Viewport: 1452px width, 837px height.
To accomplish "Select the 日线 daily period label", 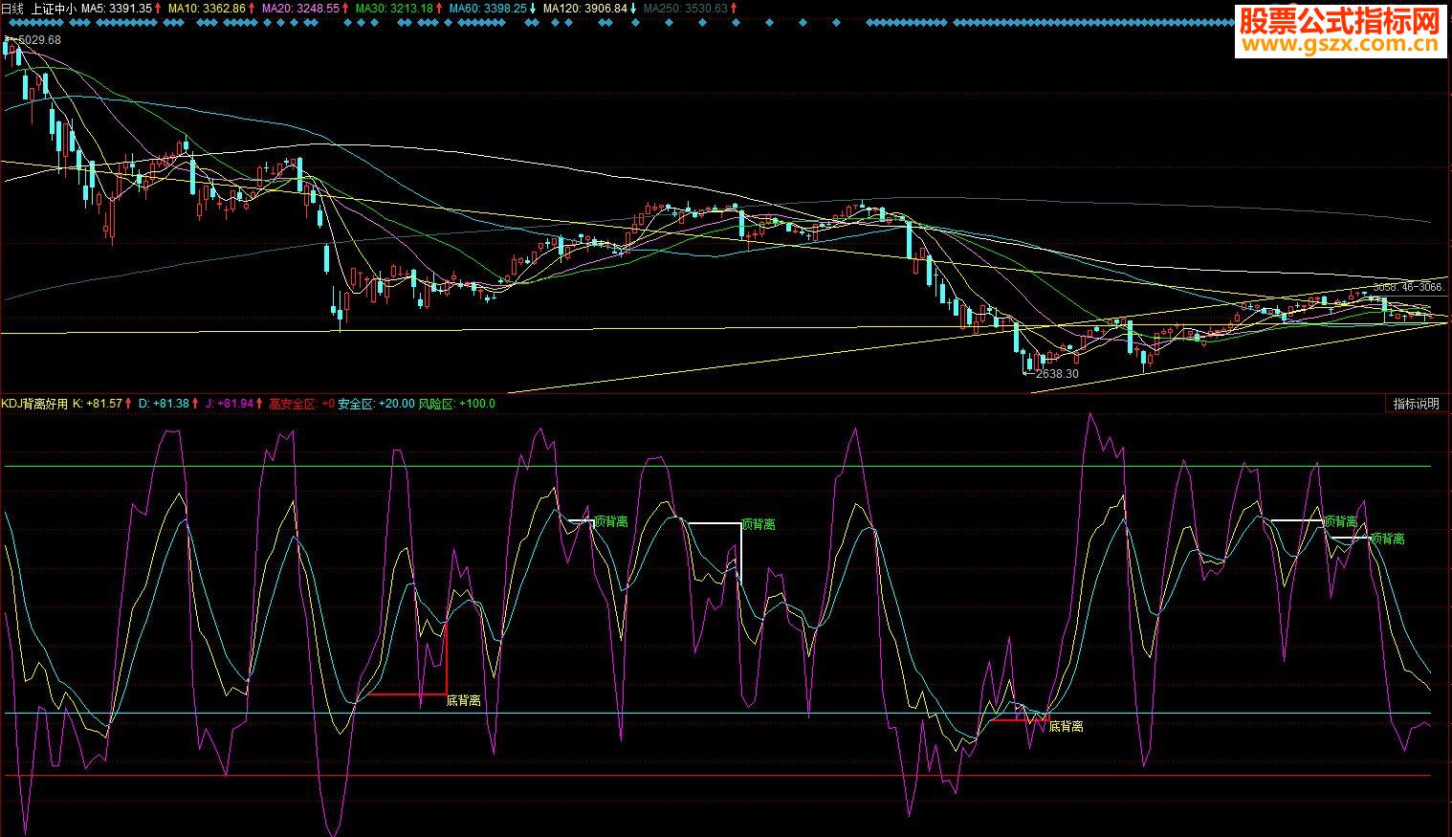I will [x=13, y=8].
